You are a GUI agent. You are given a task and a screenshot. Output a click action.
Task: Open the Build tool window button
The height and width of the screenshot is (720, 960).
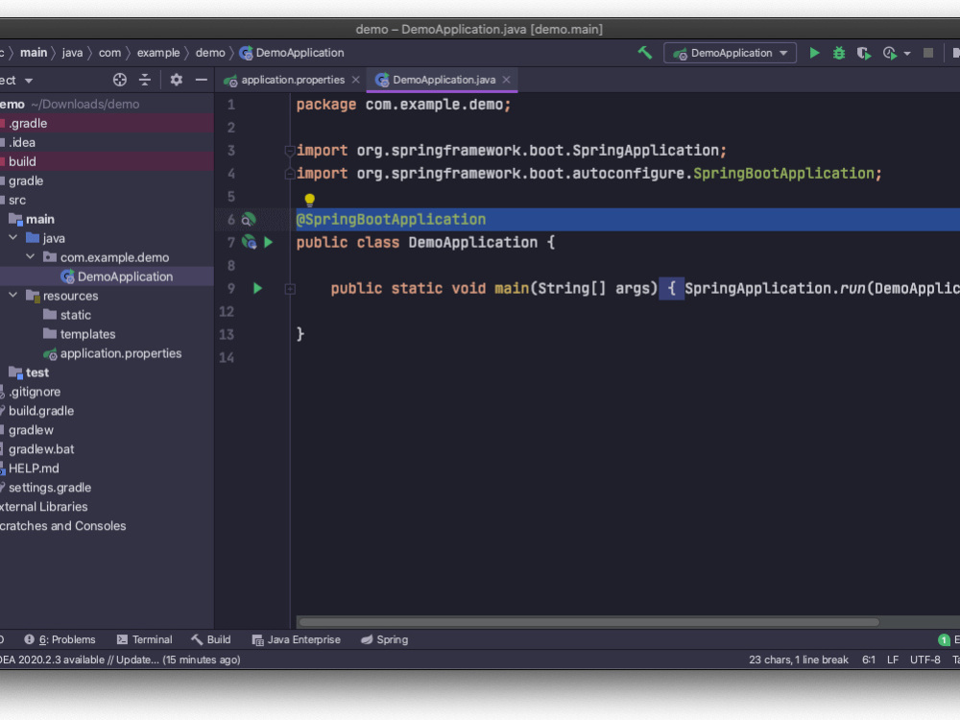click(210, 639)
